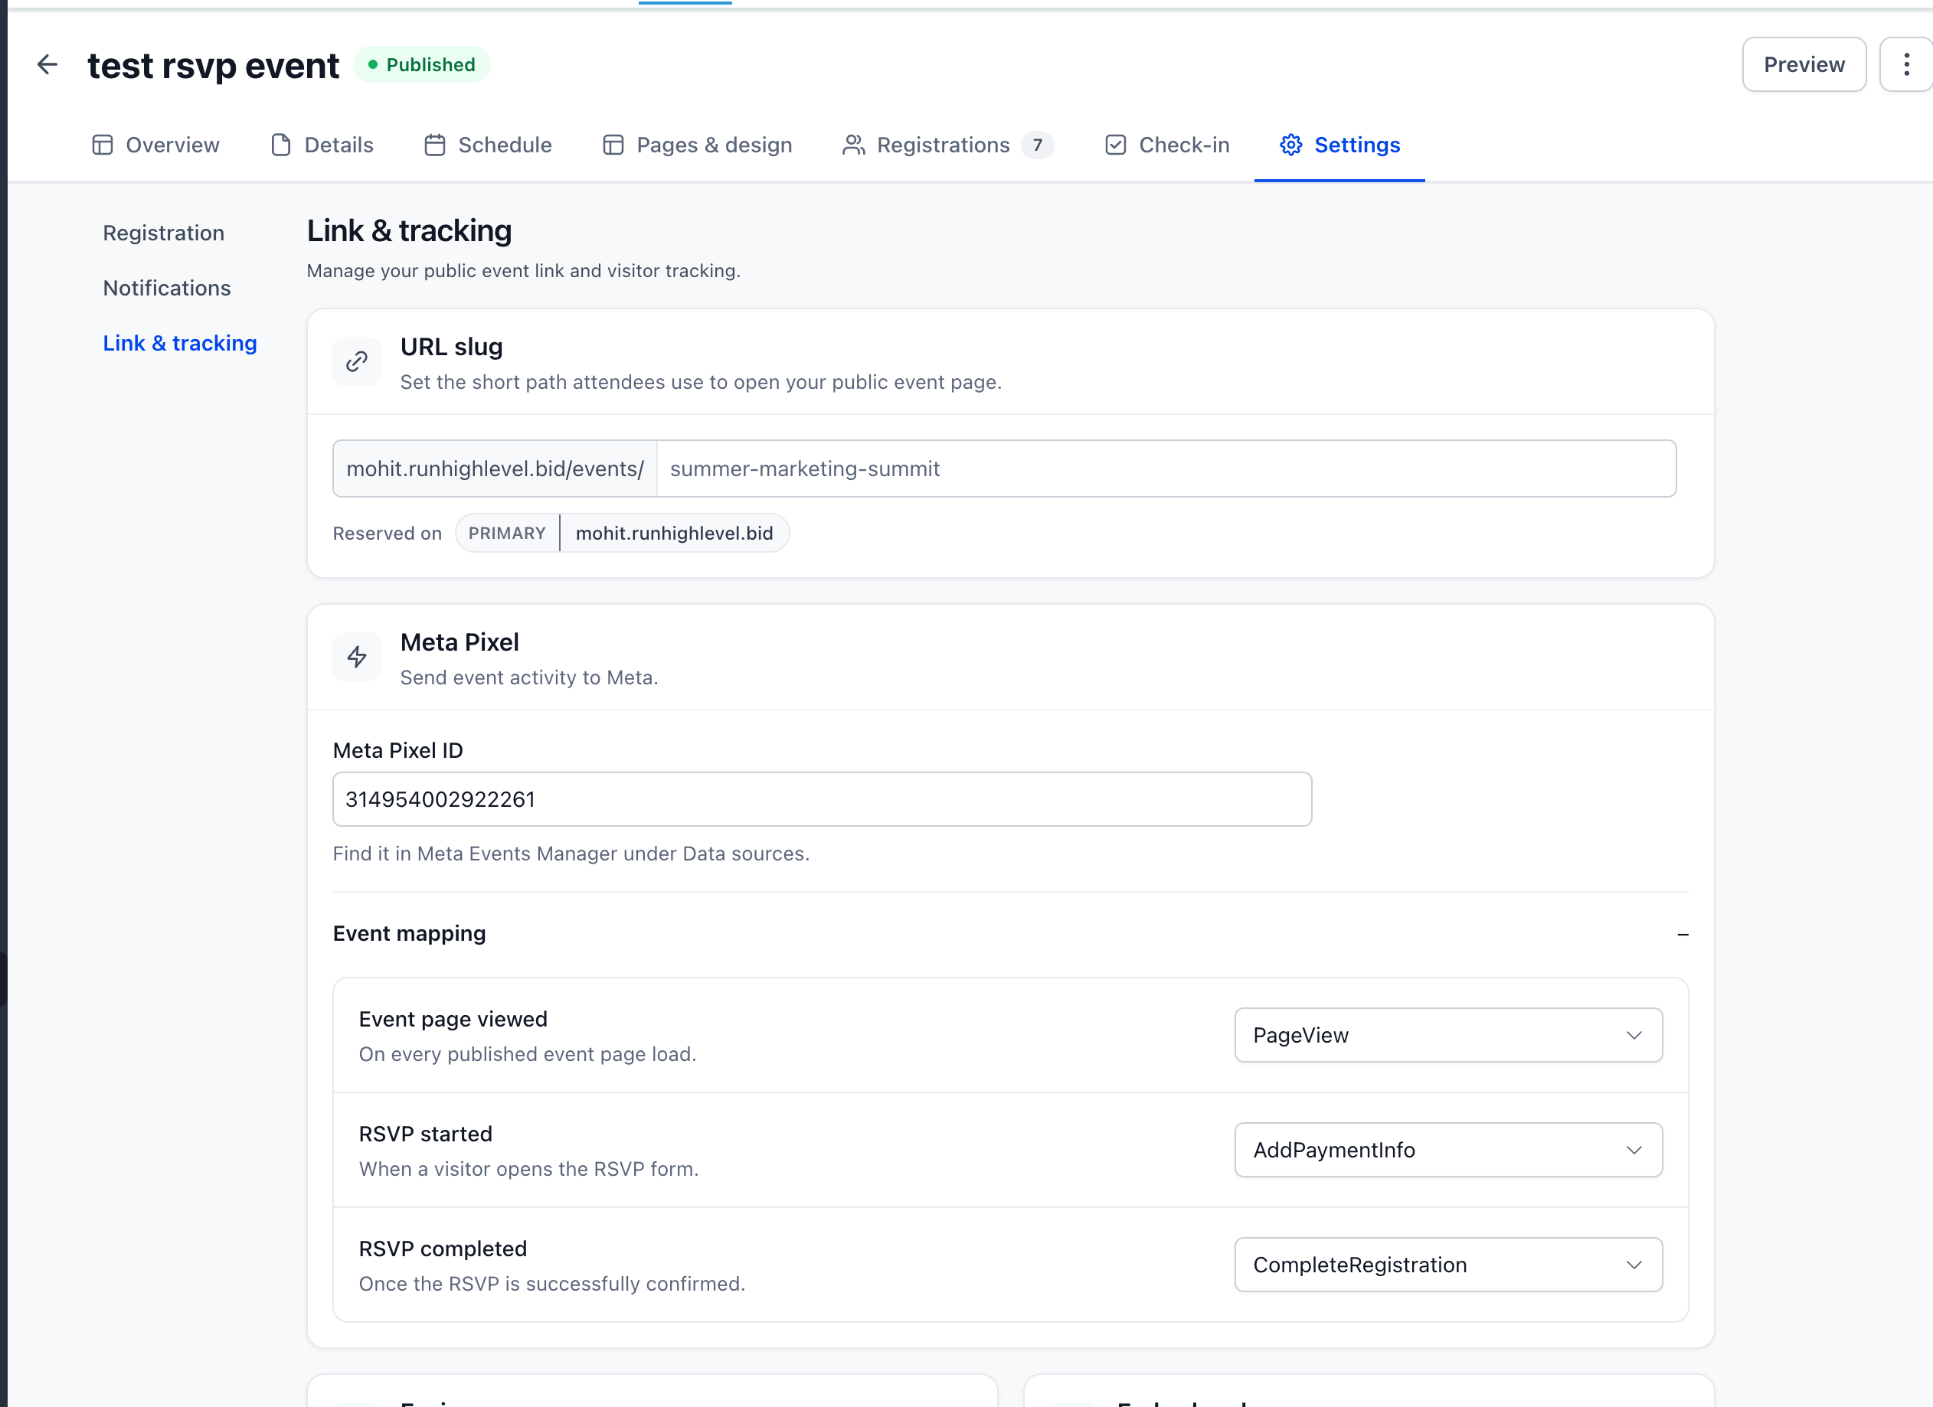The height and width of the screenshot is (1407, 1933).
Task: Click the PRIMARY domain tag
Action: click(x=507, y=533)
